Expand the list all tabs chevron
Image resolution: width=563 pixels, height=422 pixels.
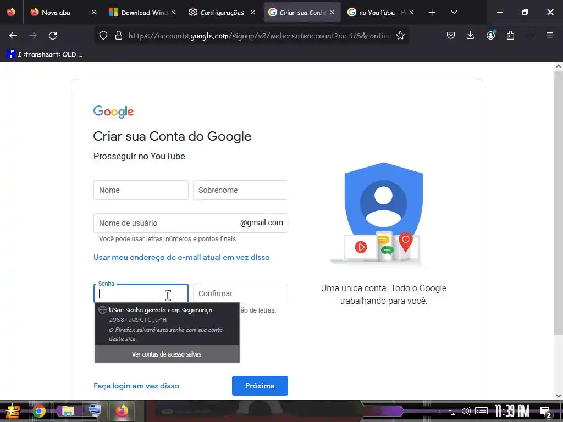click(454, 12)
